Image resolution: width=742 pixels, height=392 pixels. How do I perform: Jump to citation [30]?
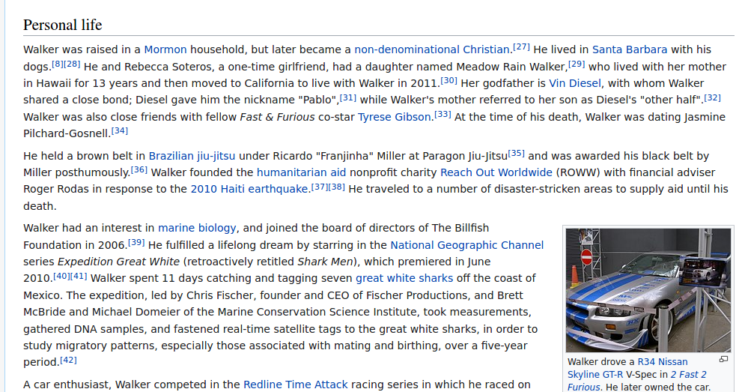click(448, 80)
